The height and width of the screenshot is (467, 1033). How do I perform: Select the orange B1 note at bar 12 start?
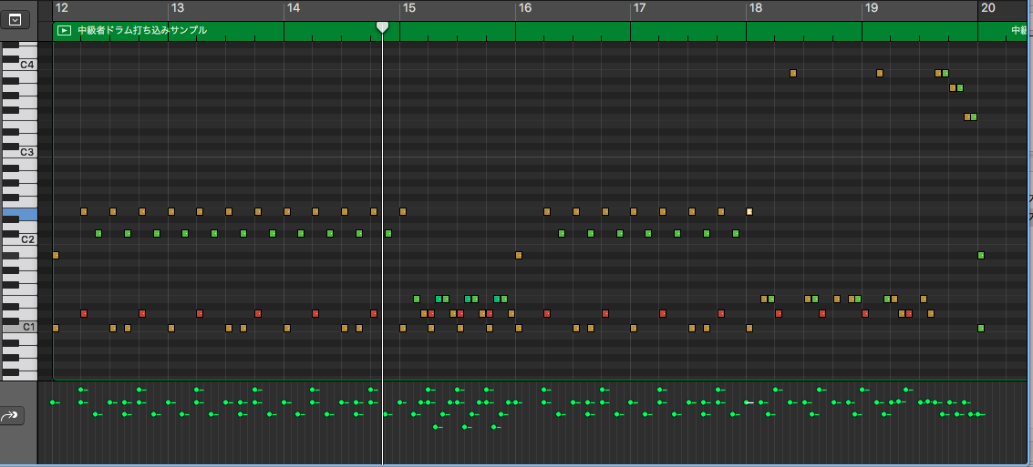pyautogui.click(x=56, y=255)
